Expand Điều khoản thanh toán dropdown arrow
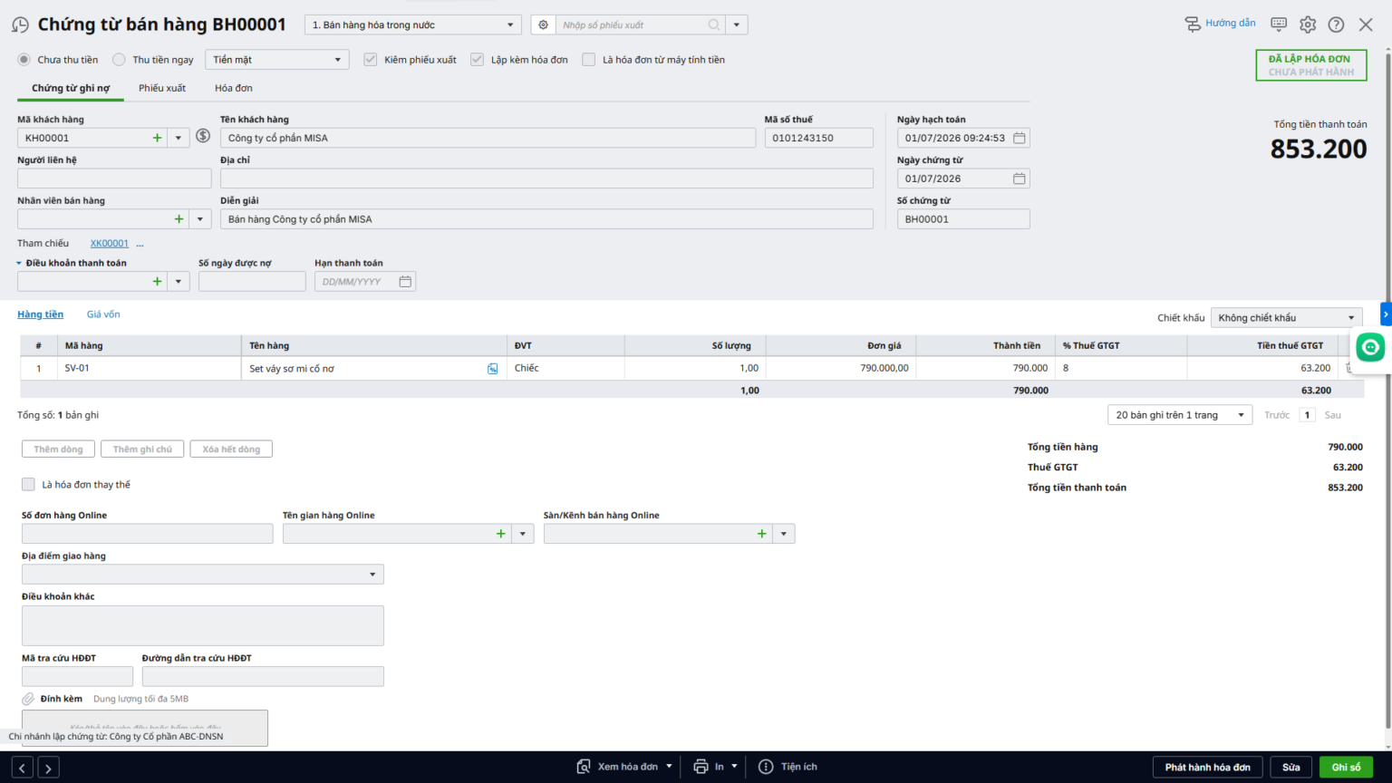The height and width of the screenshot is (783, 1392). (179, 282)
